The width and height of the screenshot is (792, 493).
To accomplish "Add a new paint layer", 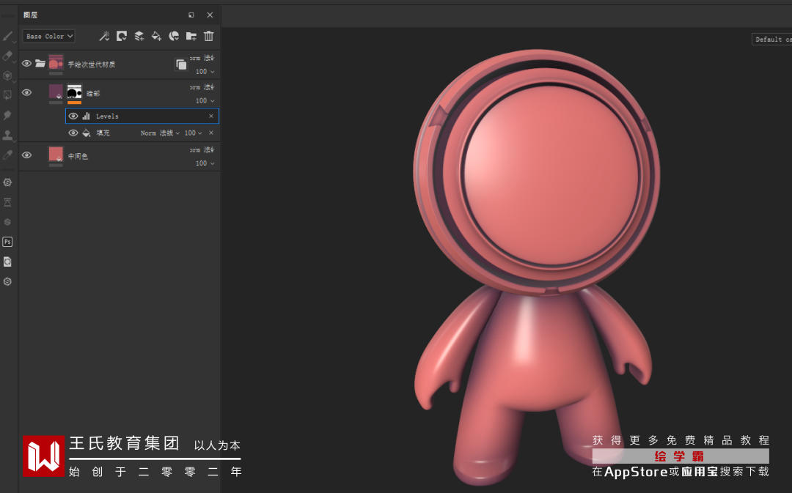I will point(139,36).
